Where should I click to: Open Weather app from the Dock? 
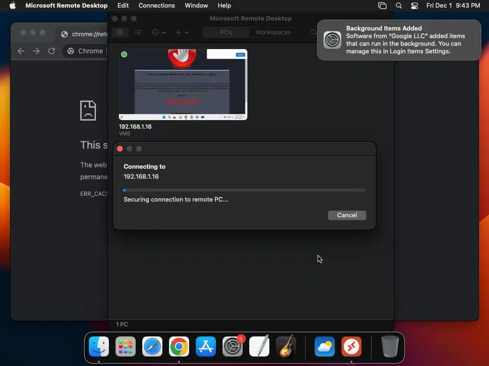point(325,346)
